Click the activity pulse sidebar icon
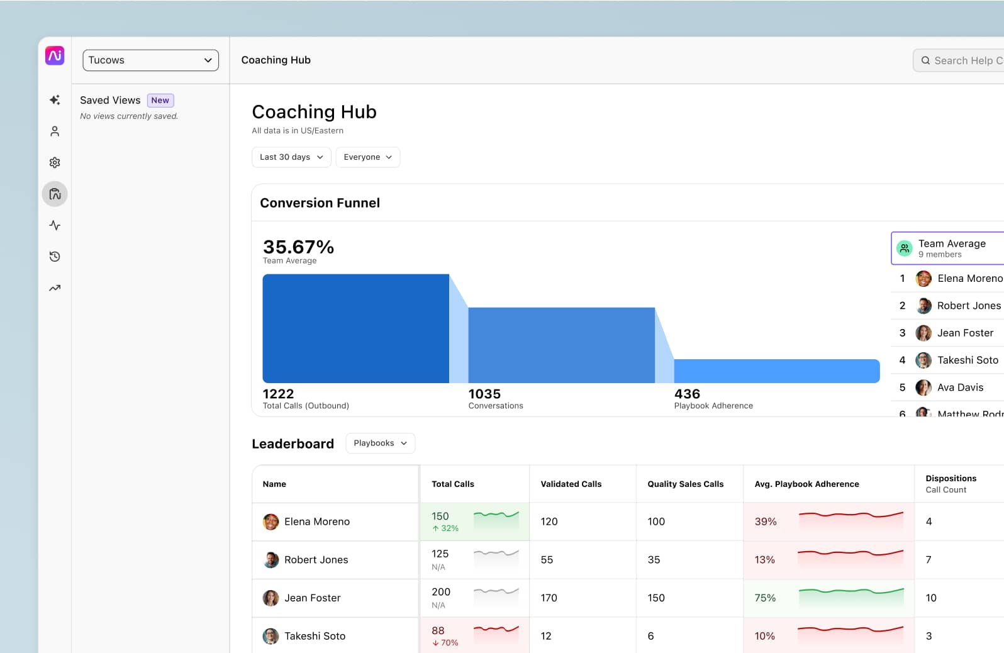Viewport: 1004px width, 653px height. 55,225
